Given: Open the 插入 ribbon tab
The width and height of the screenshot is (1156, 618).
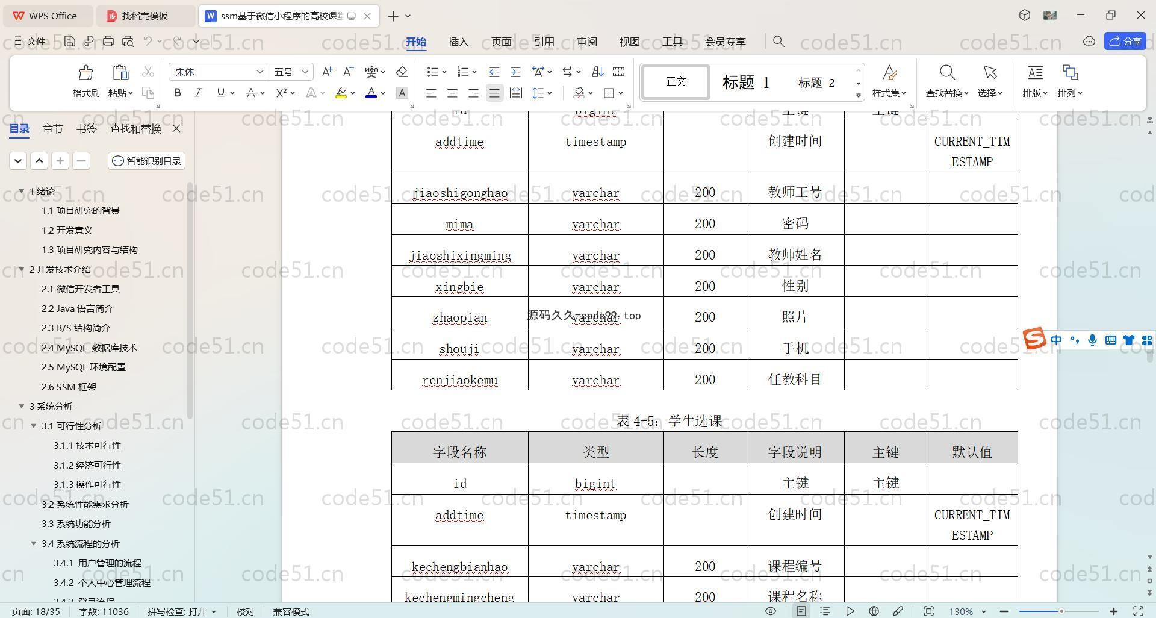Looking at the screenshot, I should pyautogui.click(x=458, y=42).
